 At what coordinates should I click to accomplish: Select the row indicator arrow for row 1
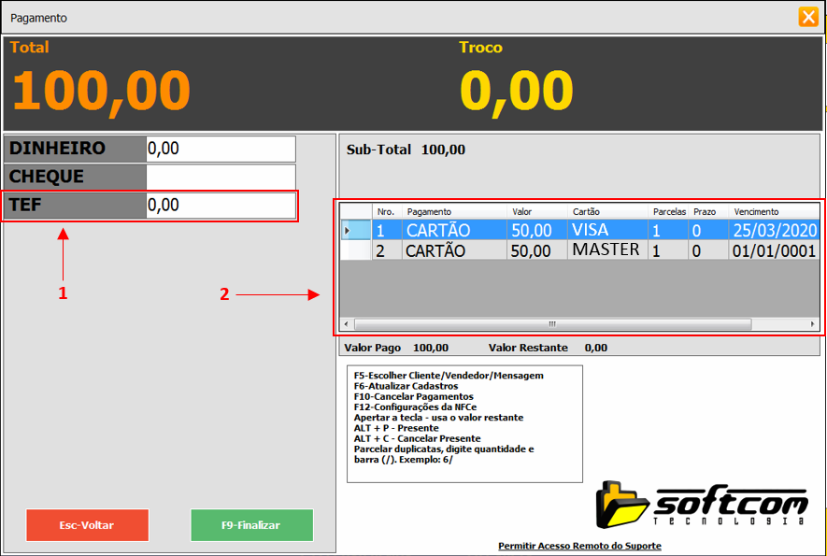click(355, 231)
